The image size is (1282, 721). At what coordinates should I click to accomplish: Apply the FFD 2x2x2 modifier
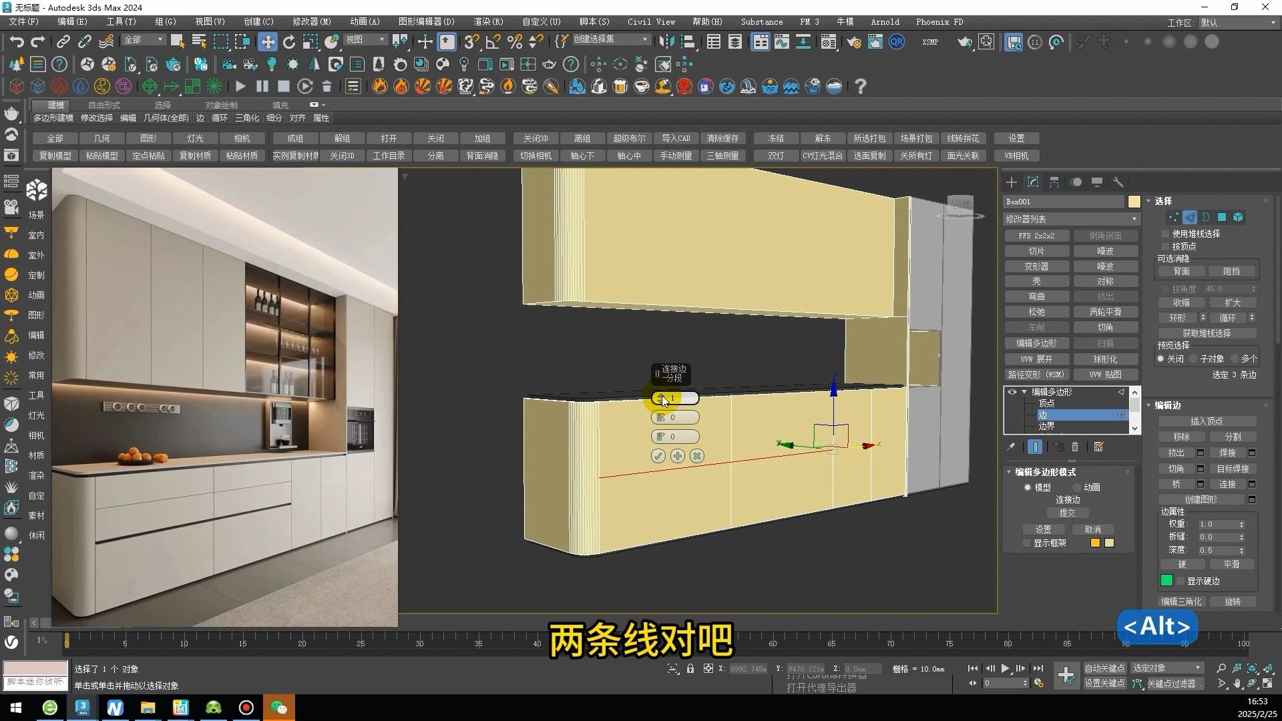(x=1036, y=235)
